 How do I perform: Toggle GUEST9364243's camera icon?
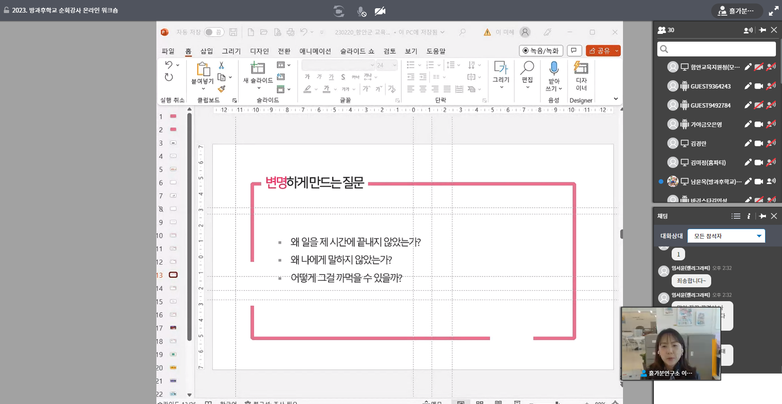(759, 86)
